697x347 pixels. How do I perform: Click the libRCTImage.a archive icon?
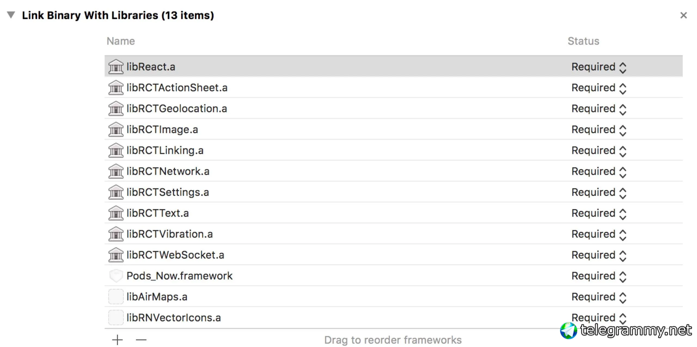116,130
